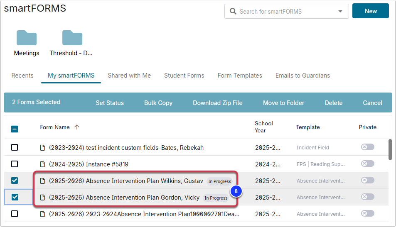
Task: Click document icon for Wilkins, Gustav form
Action: coord(42,181)
